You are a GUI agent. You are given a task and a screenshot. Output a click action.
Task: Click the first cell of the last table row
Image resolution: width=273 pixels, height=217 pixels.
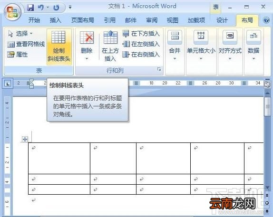(59, 189)
